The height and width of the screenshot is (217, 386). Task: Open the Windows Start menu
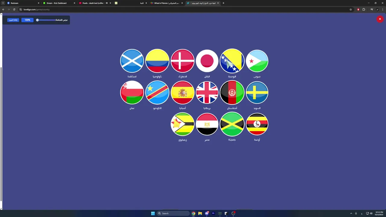pos(153,213)
